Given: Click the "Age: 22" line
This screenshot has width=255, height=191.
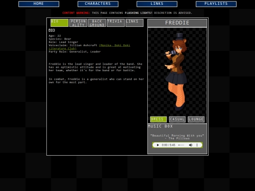Looking at the screenshot, I should tap(55, 36).
